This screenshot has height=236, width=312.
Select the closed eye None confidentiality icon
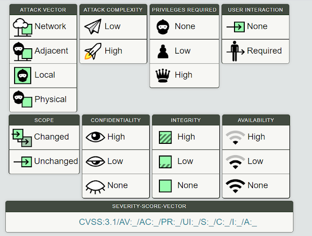[95, 185]
